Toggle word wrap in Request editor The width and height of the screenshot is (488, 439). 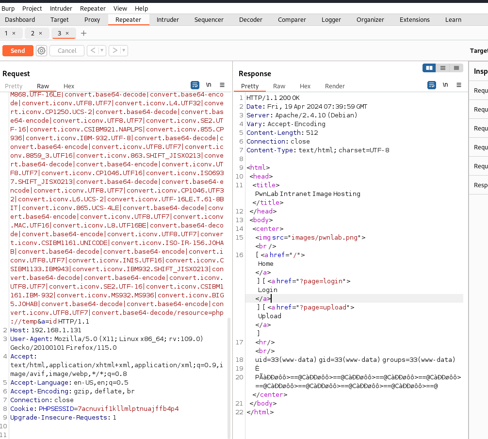point(195,85)
